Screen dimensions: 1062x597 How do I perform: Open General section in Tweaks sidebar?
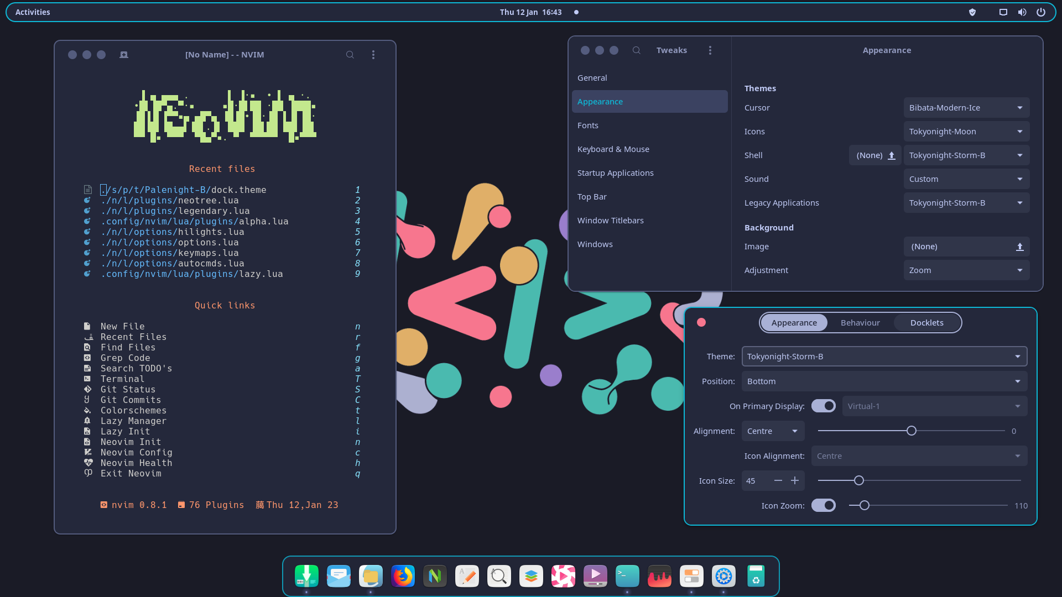650,78
